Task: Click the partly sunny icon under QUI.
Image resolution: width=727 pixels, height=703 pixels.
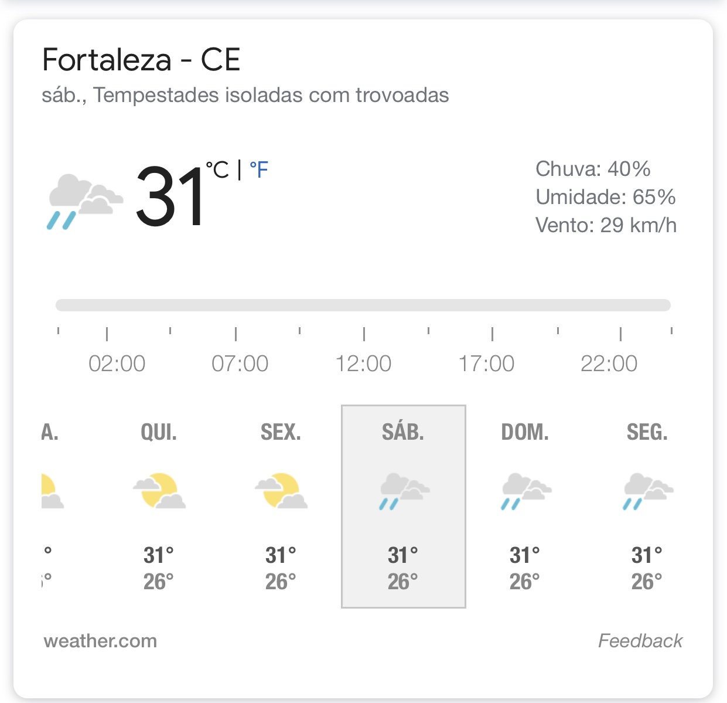Action: [159, 490]
